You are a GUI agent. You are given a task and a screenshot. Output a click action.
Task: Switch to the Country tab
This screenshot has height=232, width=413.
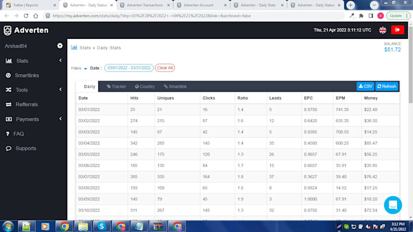point(145,86)
